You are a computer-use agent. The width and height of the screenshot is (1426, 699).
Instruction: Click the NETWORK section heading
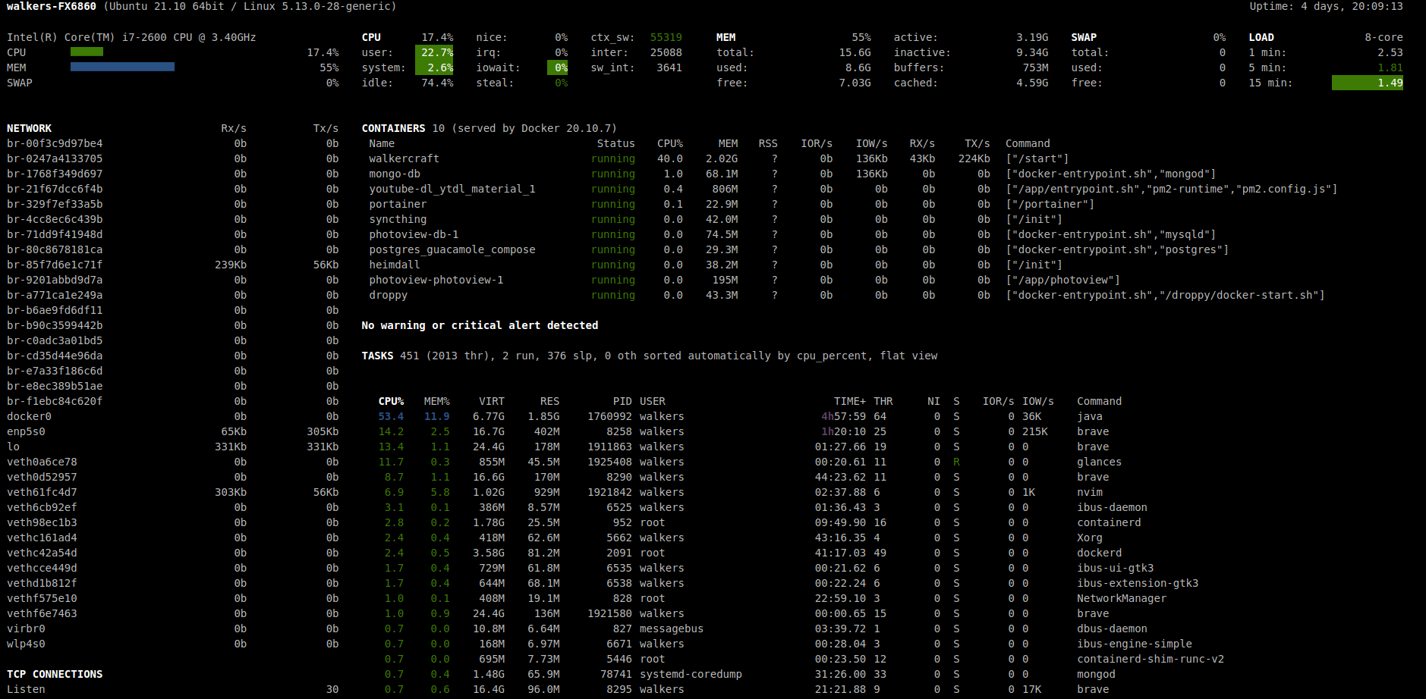29,128
